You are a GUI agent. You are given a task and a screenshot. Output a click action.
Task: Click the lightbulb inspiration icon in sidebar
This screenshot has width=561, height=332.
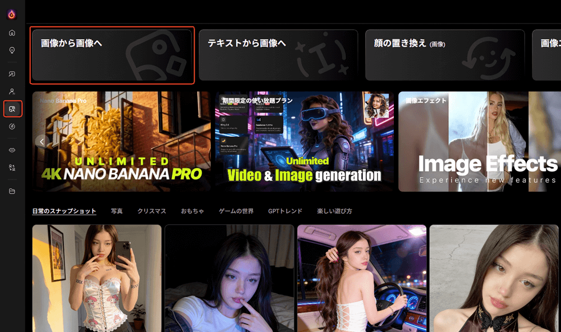click(12, 50)
